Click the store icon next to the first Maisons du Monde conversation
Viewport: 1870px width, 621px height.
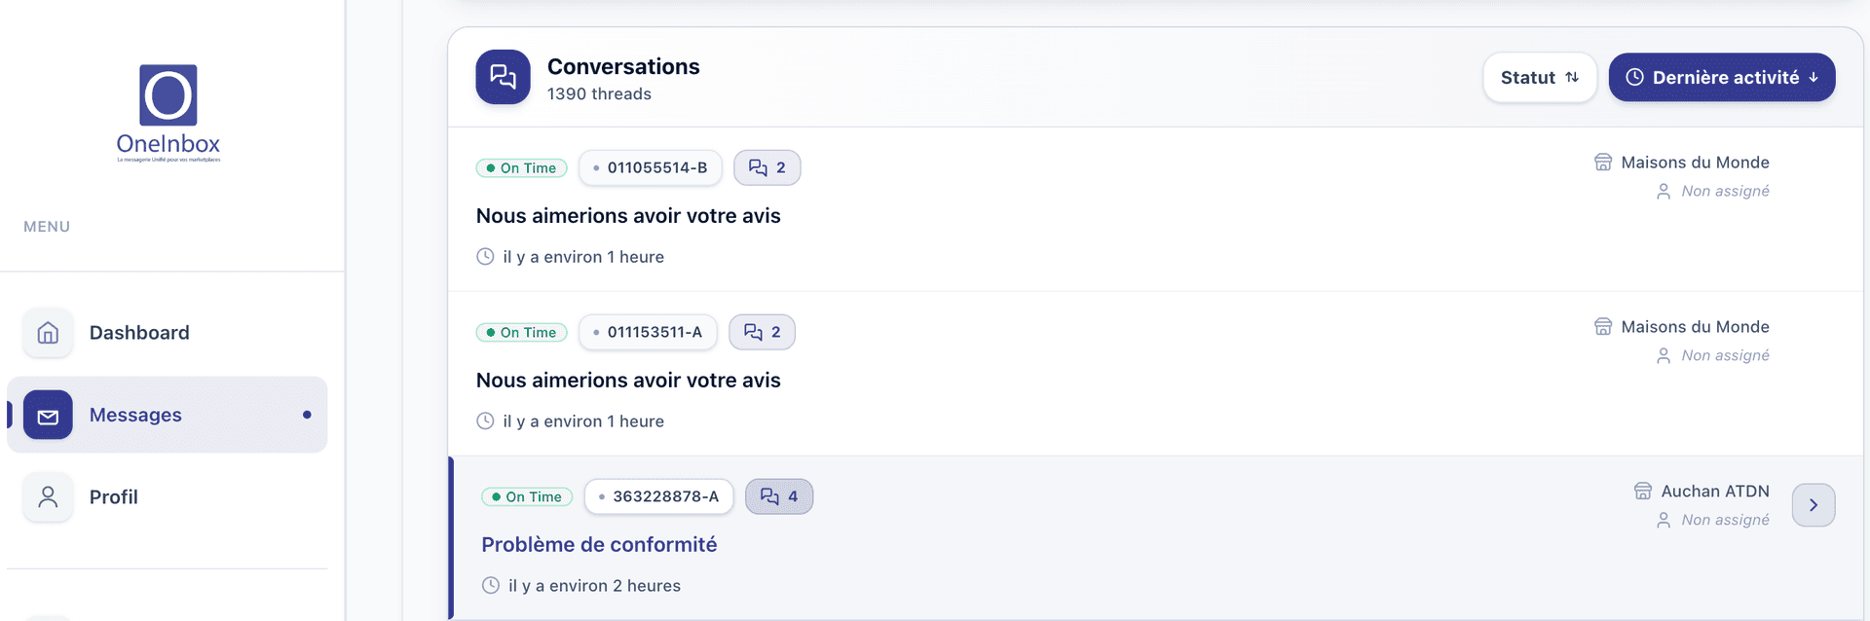pos(1604,162)
